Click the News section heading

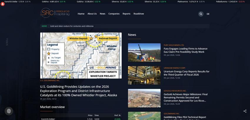[132, 35]
